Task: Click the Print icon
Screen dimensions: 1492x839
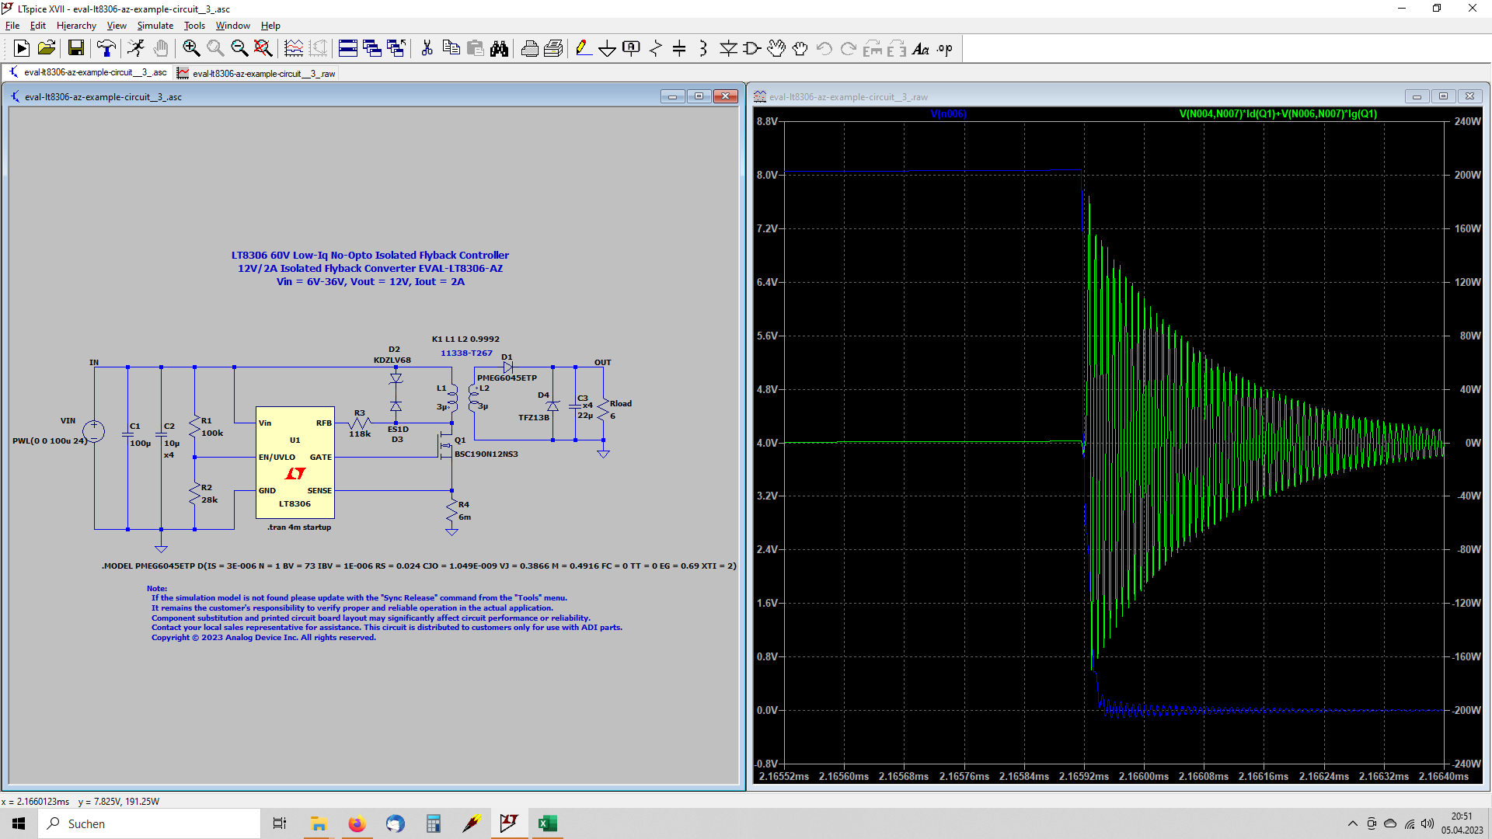Action: [529, 48]
